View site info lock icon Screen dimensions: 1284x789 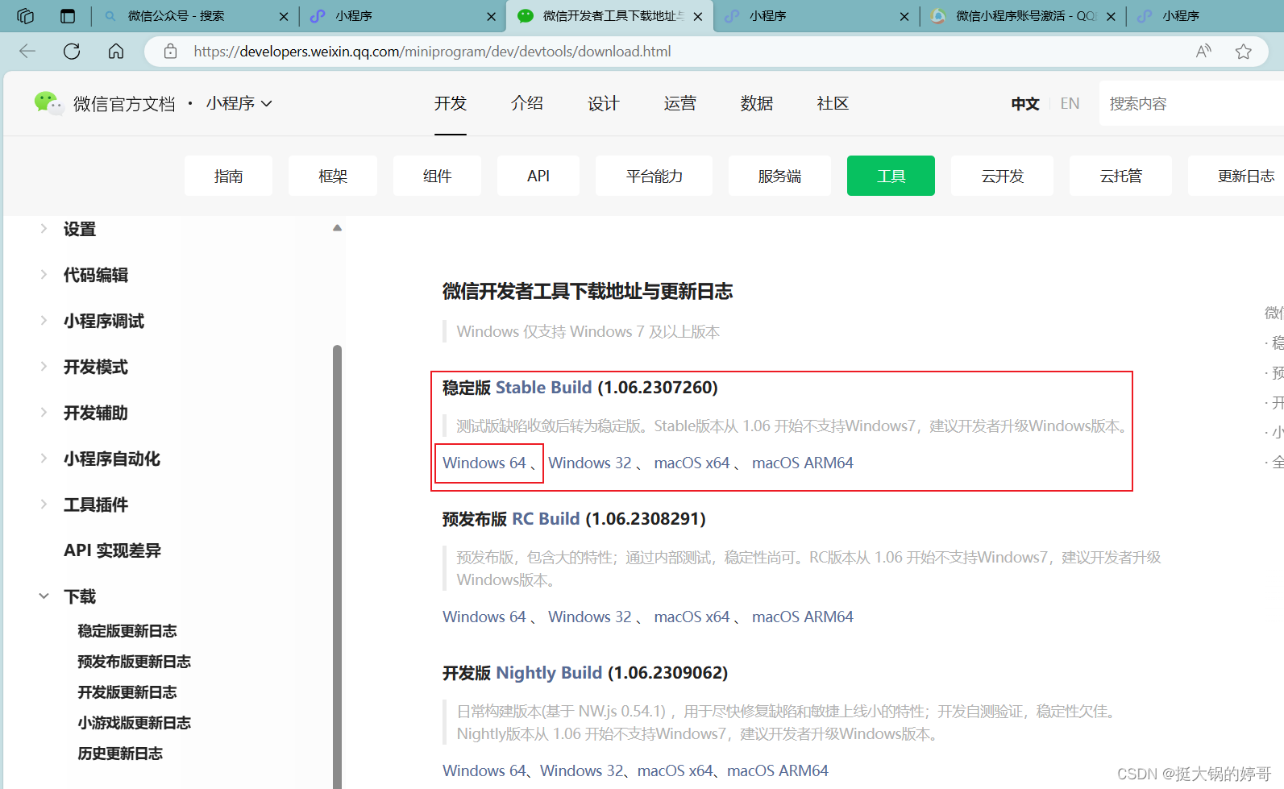tap(170, 52)
